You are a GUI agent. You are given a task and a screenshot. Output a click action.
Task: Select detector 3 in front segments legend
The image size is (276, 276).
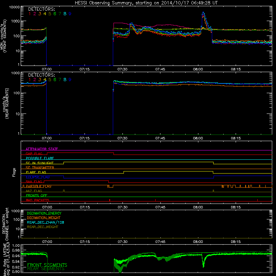pos(40,14)
